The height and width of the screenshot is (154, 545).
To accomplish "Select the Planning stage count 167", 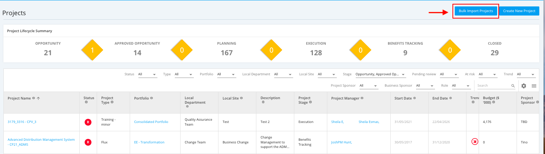I will 227,53.
